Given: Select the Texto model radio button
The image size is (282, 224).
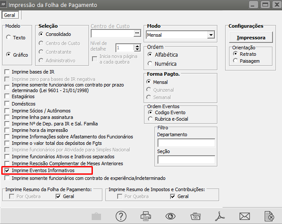Looking at the screenshot, I should [9, 38].
